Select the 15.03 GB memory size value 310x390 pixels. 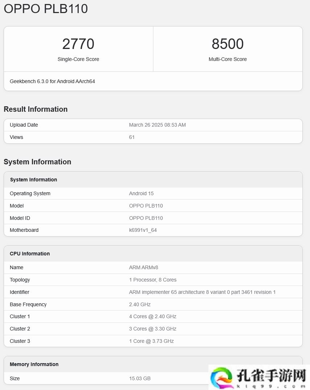coord(140,378)
